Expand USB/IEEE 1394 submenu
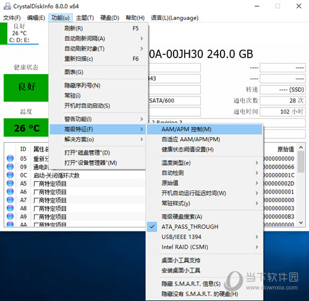 coord(205,237)
